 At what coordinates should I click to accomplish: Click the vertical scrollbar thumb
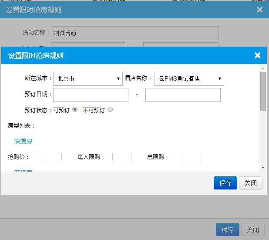[263, 91]
